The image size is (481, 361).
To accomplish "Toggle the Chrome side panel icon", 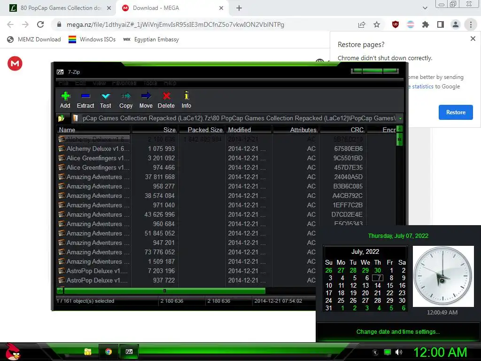I will pyautogui.click(x=441, y=24).
